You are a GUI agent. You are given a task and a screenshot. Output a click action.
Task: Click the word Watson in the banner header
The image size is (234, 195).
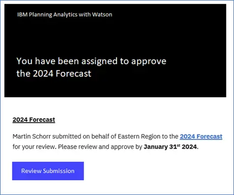click(x=102, y=14)
